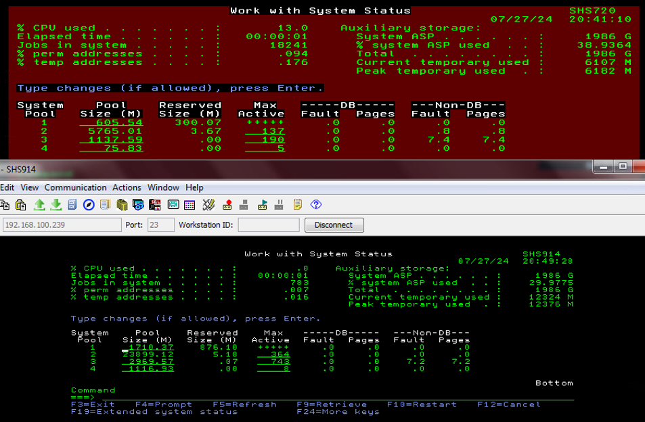This screenshot has width=645, height=422.
Task: Click max active 743 in SHS914
Action: (x=273, y=362)
